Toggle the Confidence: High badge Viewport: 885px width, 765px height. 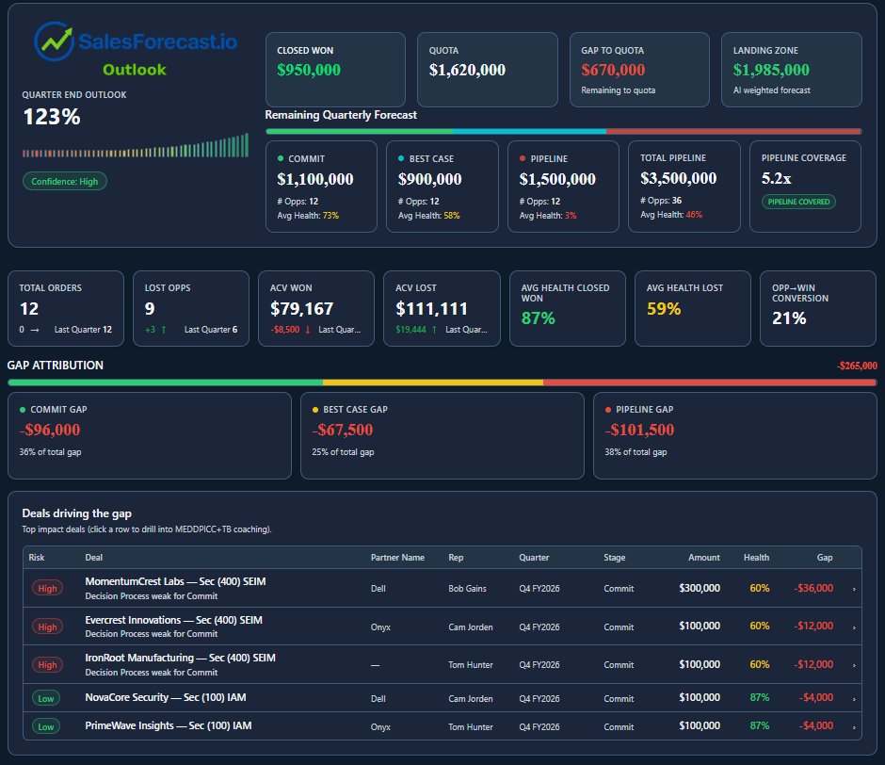(64, 181)
